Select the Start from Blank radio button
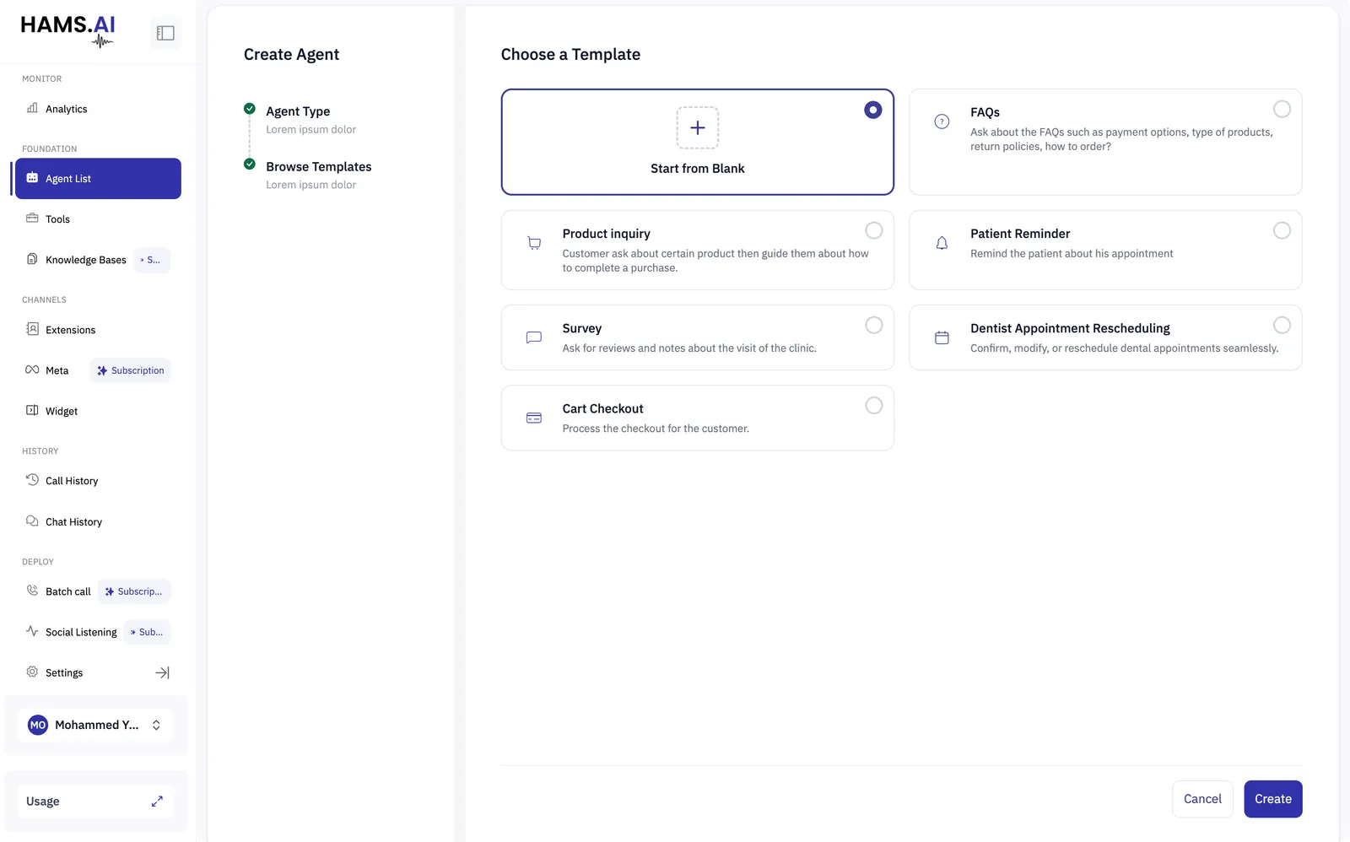1350x842 pixels. coord(873,110)
